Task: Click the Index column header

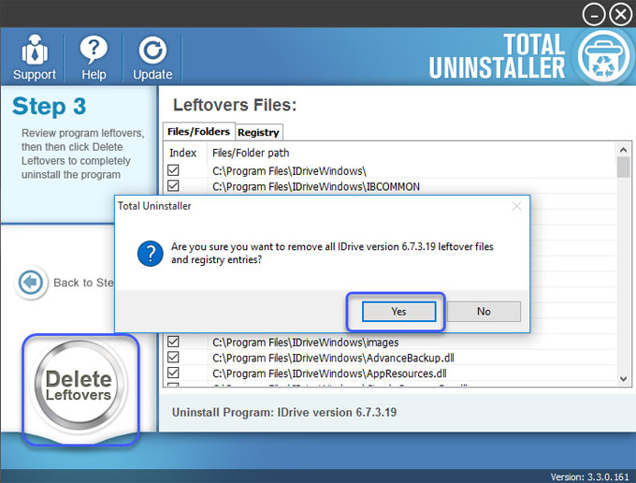Action: (182, 153)
